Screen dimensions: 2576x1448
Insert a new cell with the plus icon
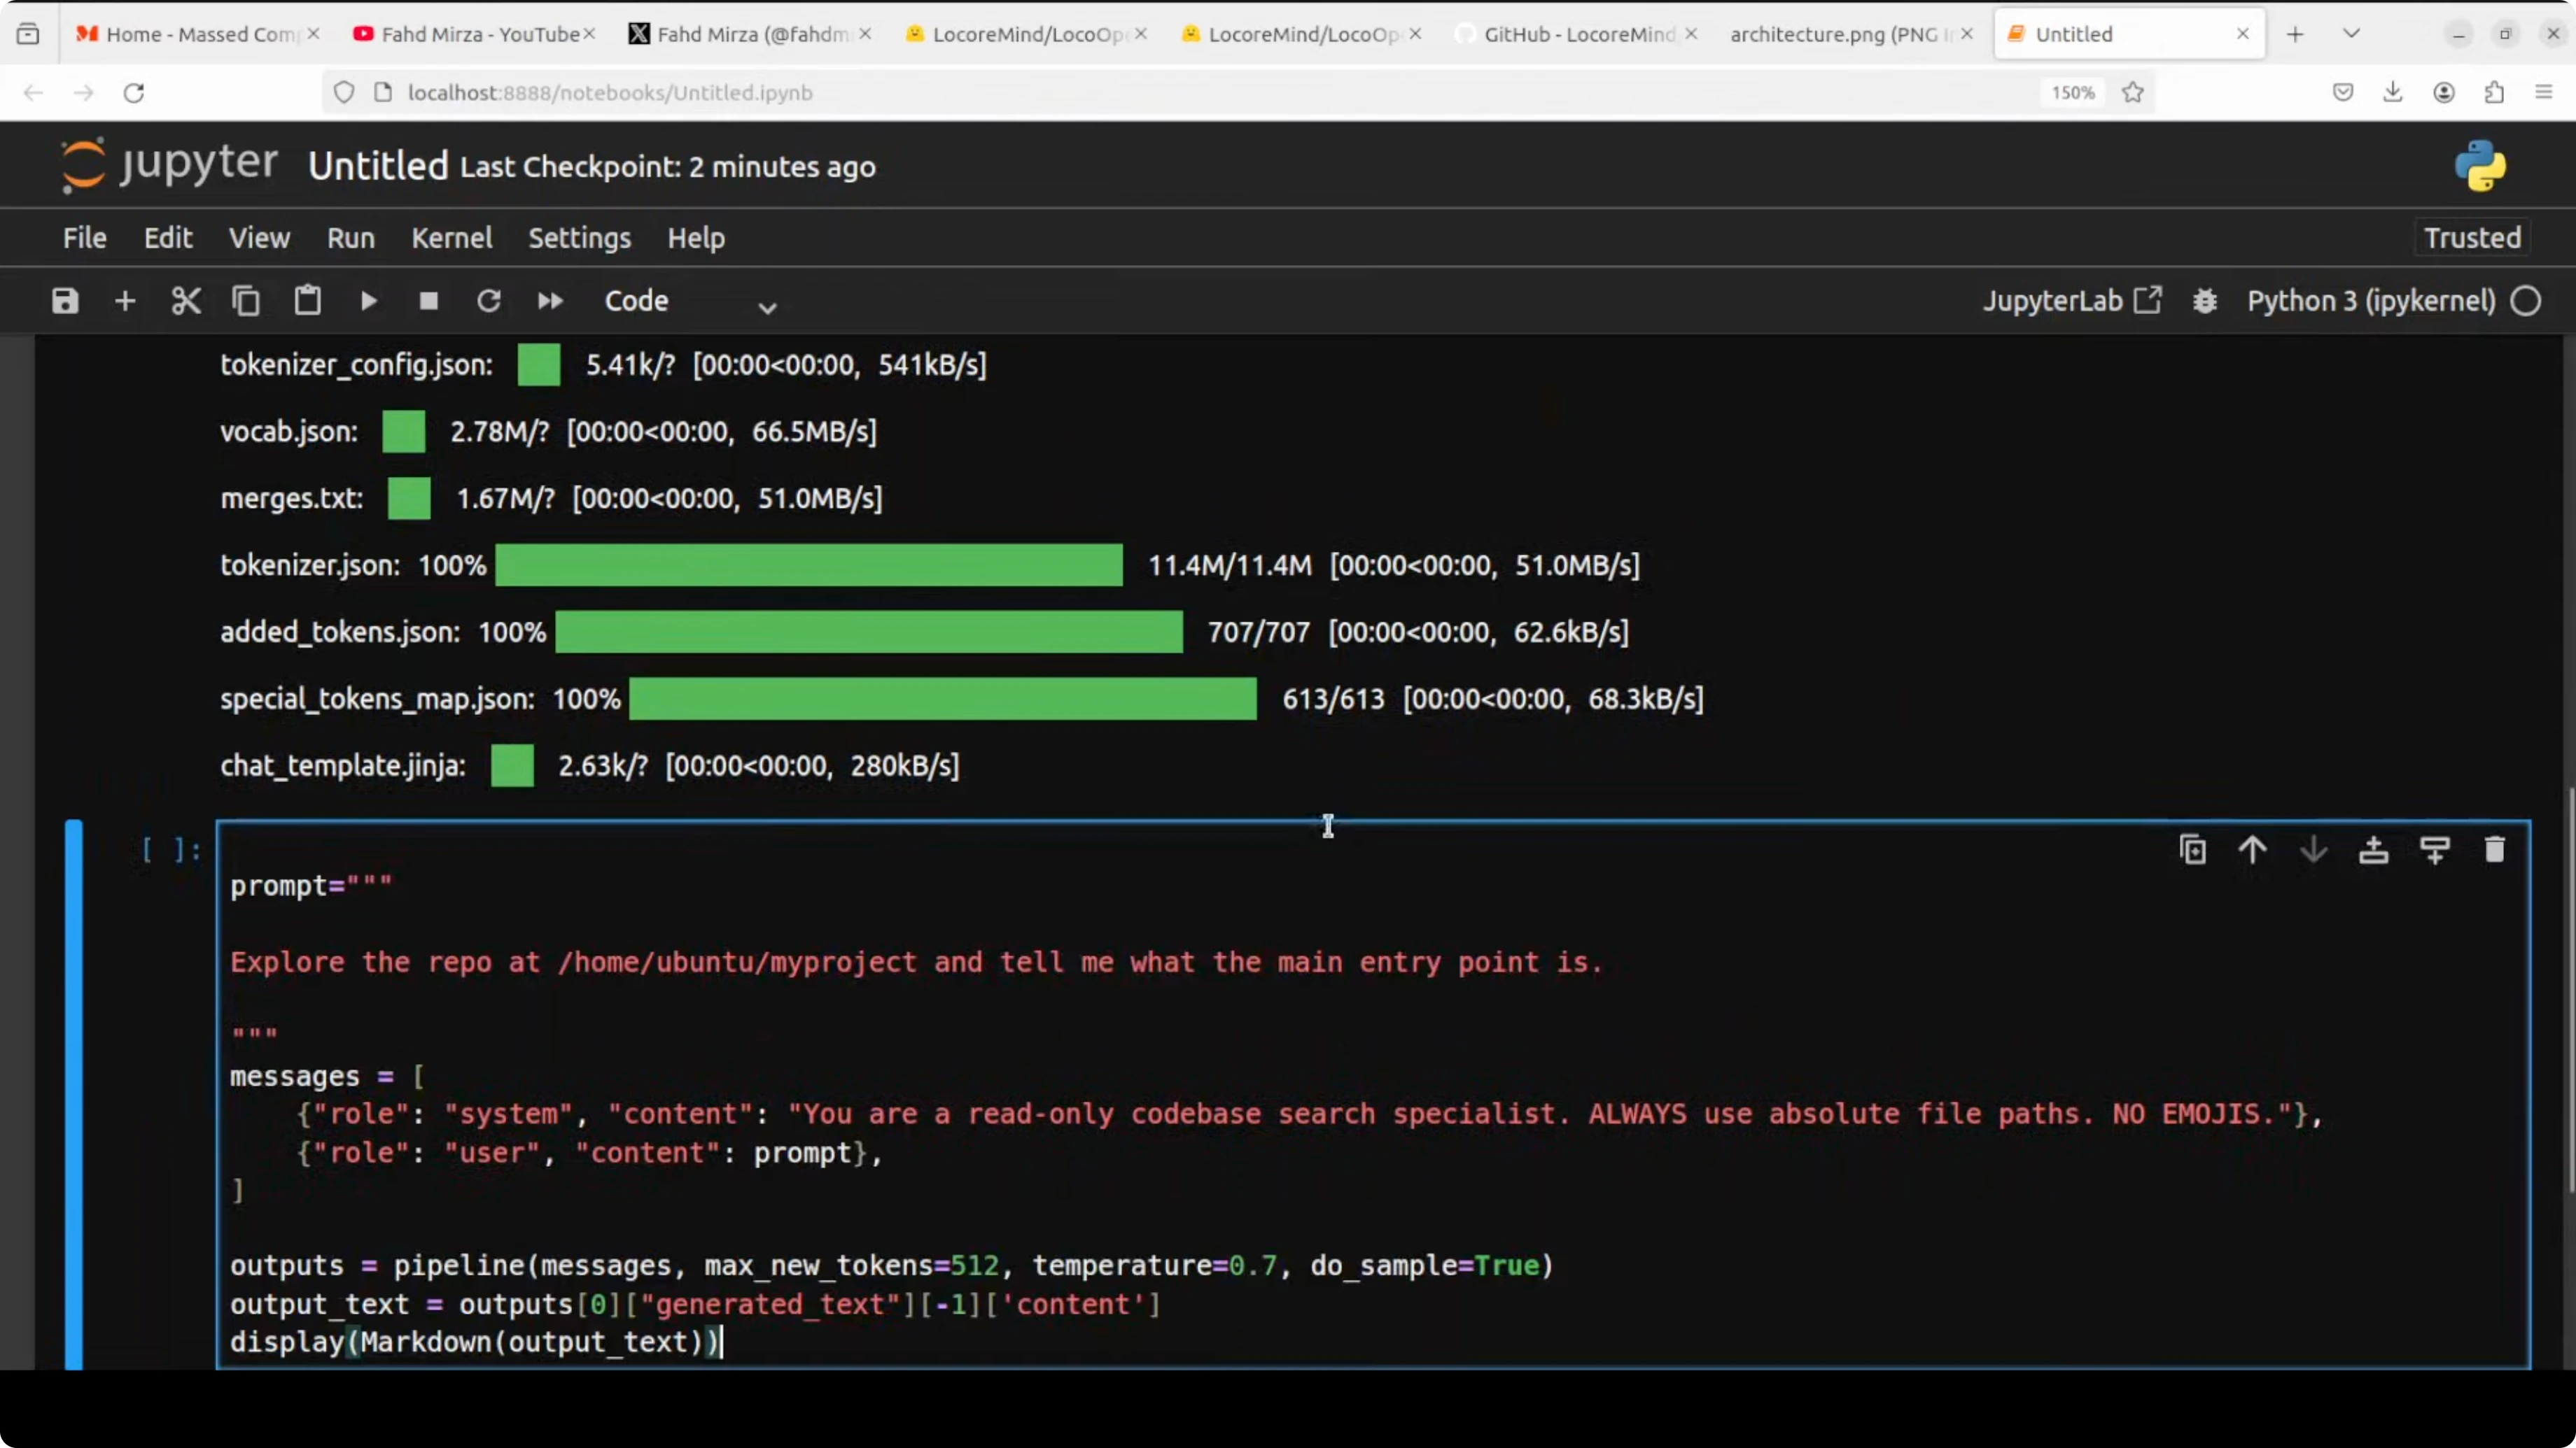point(125,301)
